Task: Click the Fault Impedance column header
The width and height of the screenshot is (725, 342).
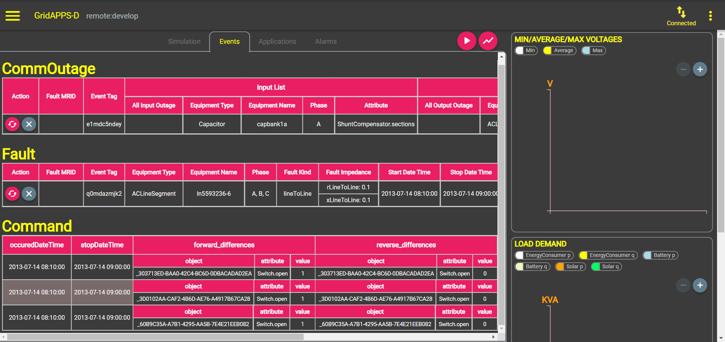Action: [348, 172]
